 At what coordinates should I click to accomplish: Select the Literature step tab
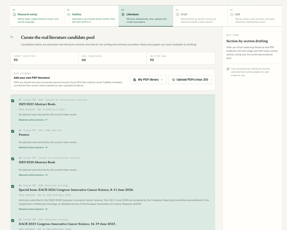146,16
